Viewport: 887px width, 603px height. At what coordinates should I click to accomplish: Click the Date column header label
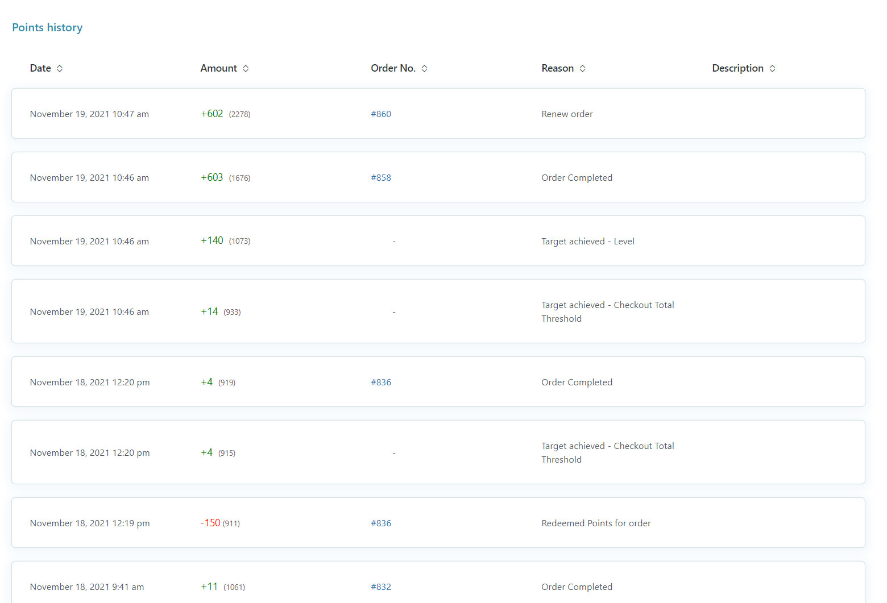tap(40, 68)
